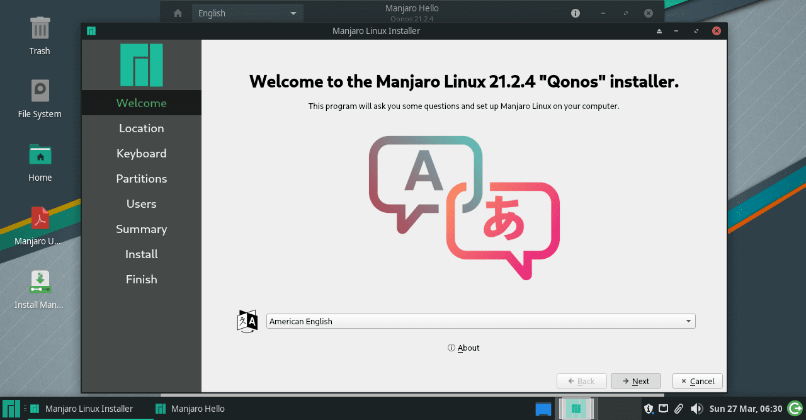The image size is (806, 420).
Task: Click the Manjaro Linux Installer title bar text
Action: pos(376,31)
